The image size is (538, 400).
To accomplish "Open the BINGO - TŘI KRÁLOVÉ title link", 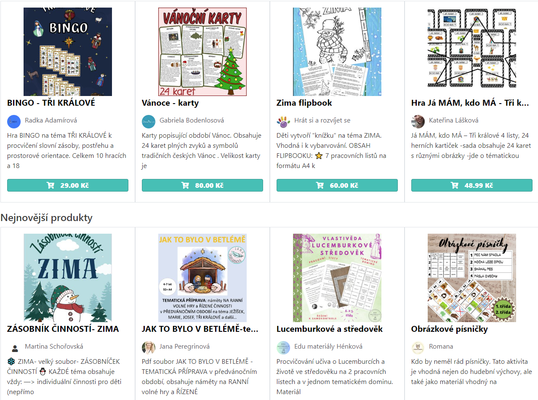I will coord(51,103).
